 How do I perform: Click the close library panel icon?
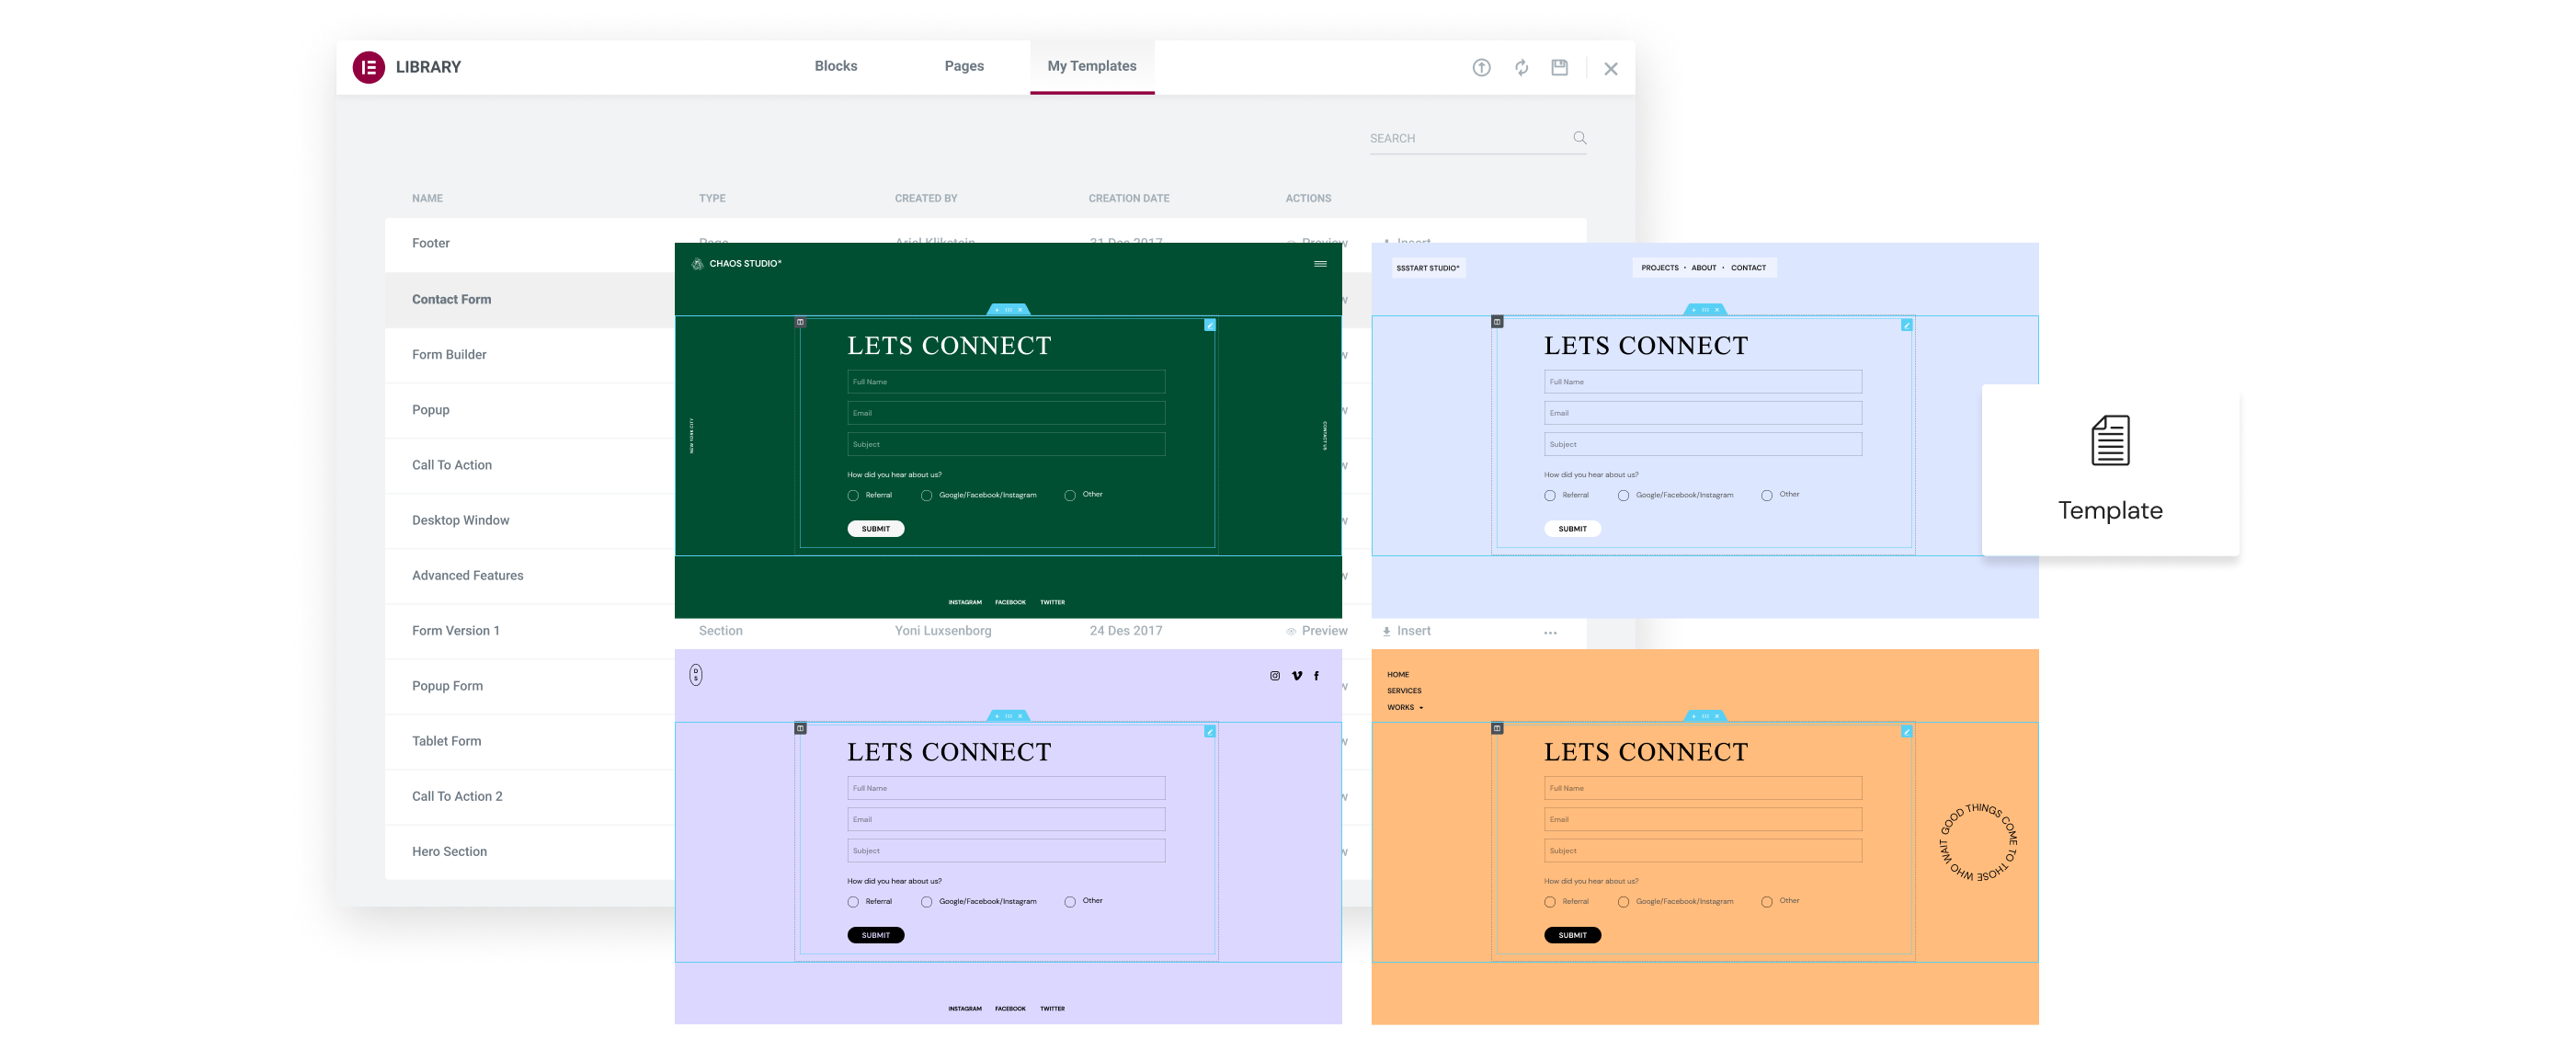click(x=1613, y=66)
